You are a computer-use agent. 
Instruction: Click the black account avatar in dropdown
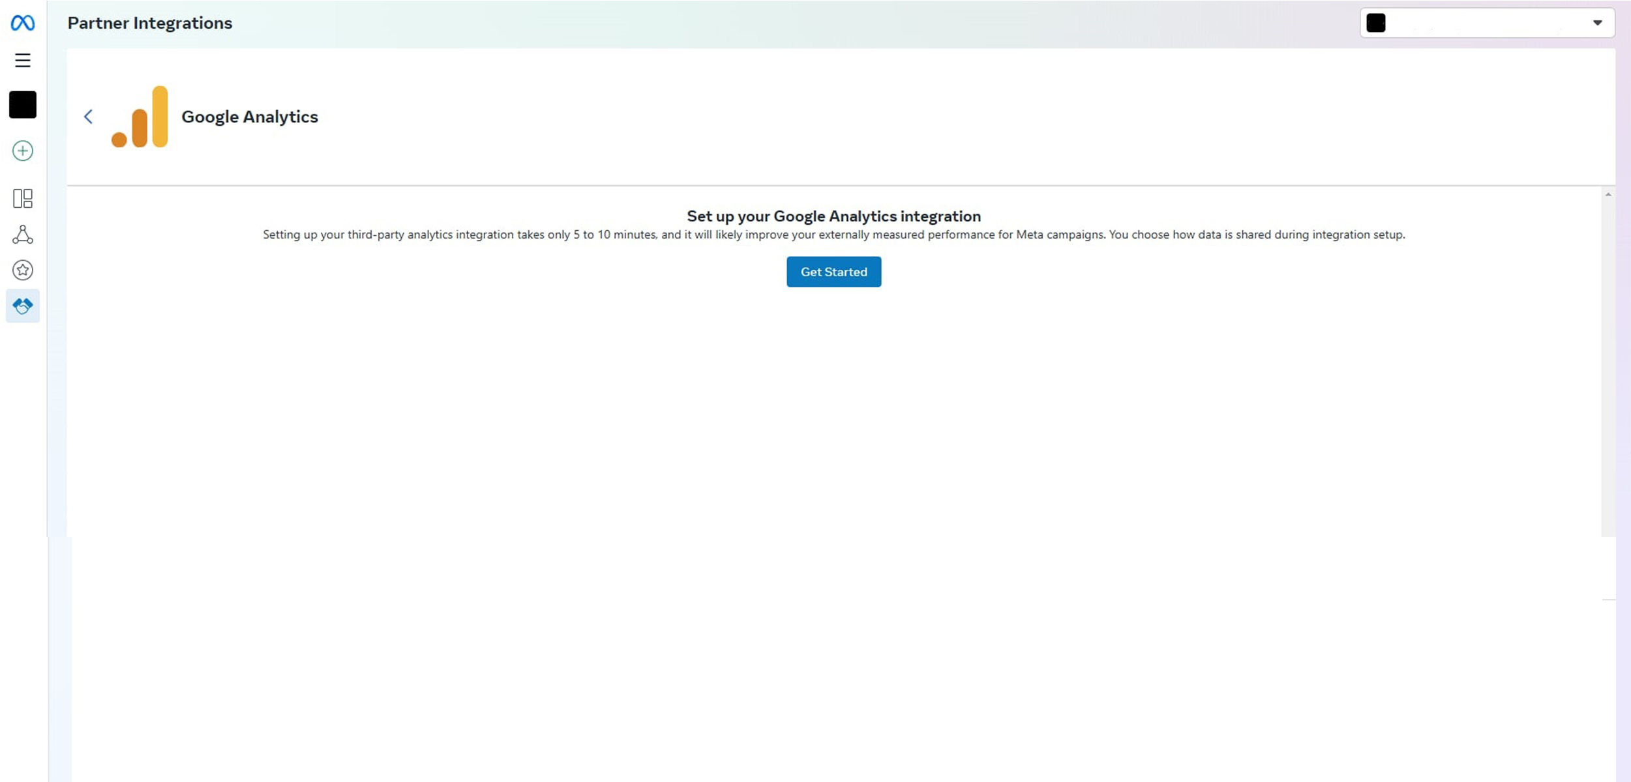[x=1376, y=23]
